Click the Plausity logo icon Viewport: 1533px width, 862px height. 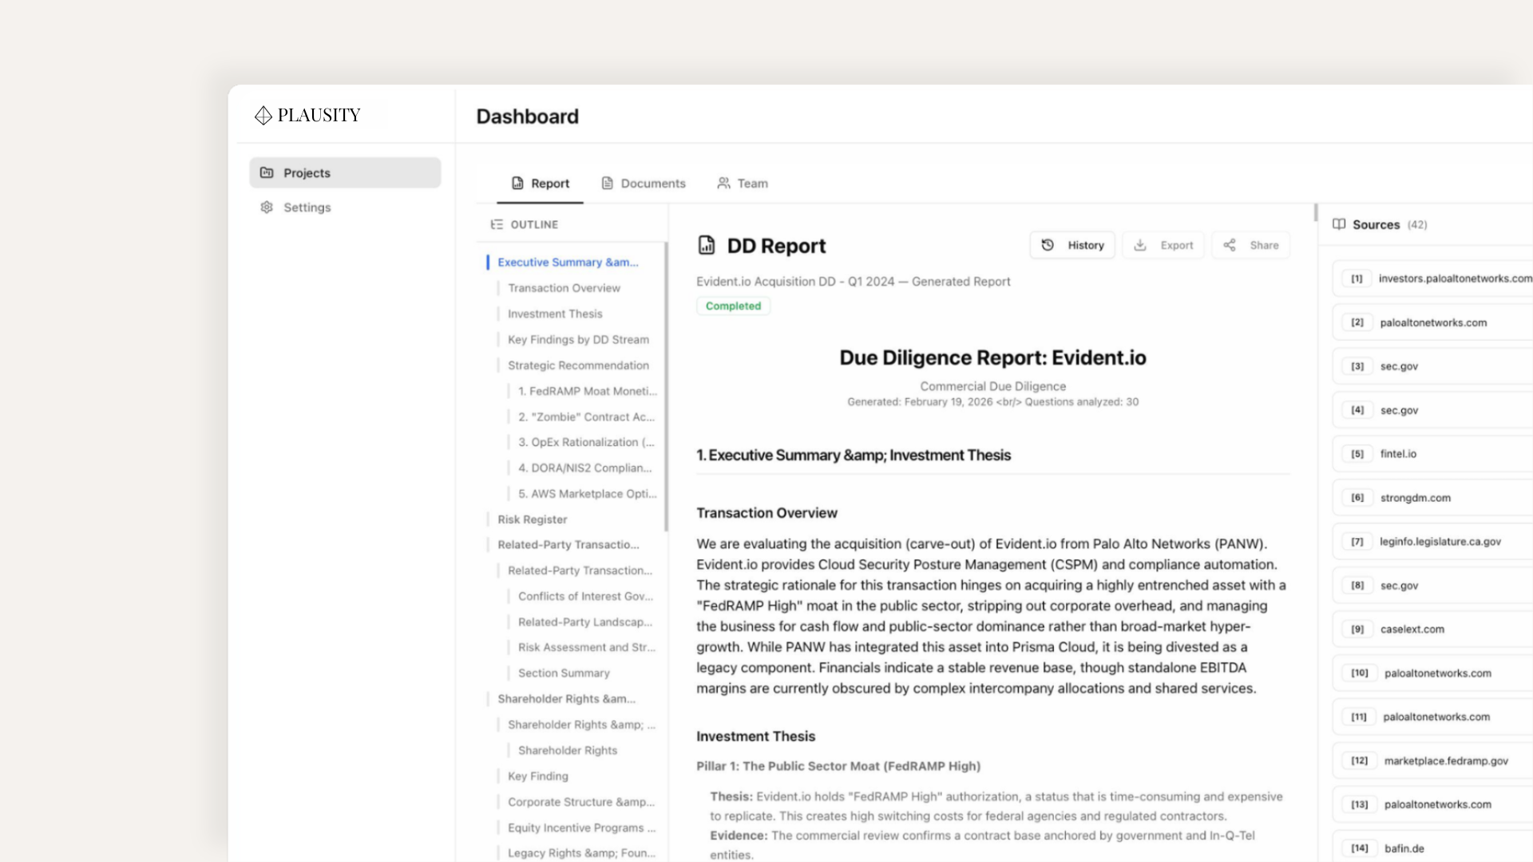tap(263, 116)
